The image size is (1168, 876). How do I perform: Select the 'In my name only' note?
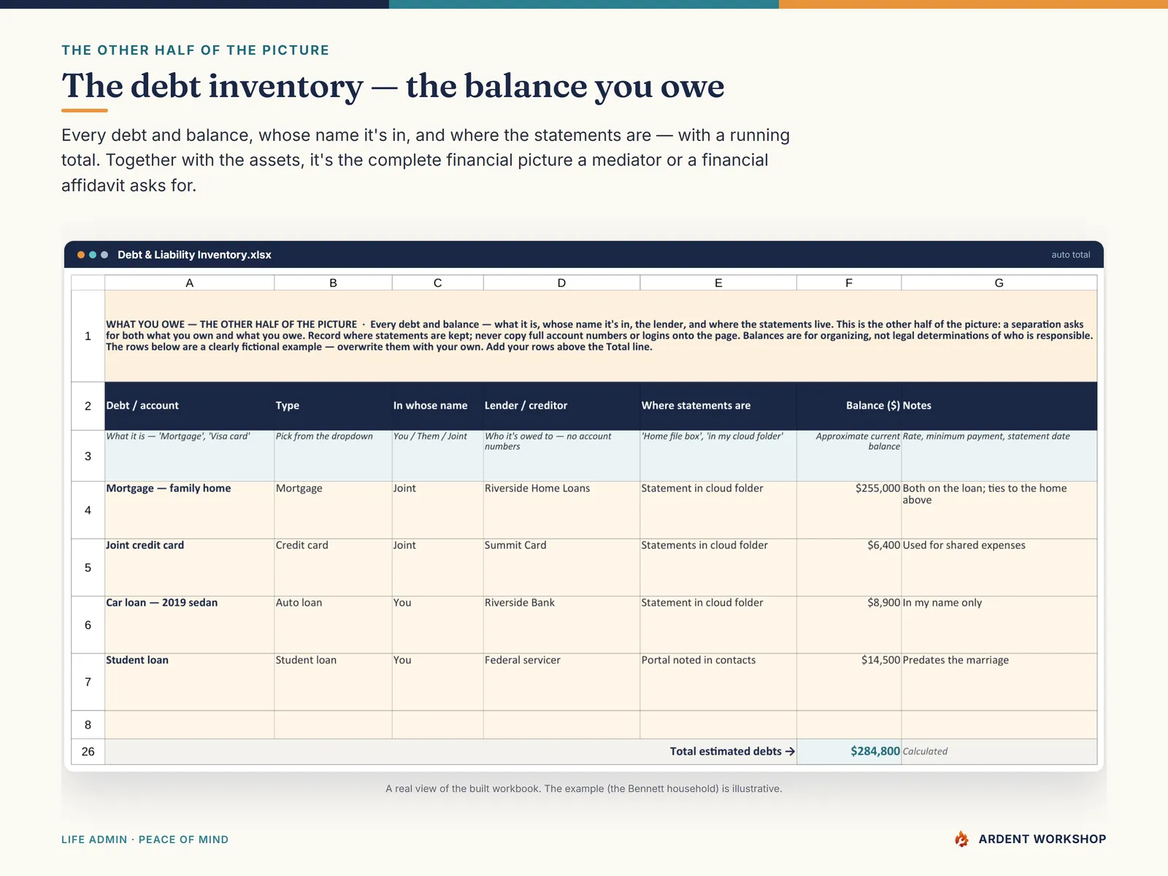tap(999, 625)
